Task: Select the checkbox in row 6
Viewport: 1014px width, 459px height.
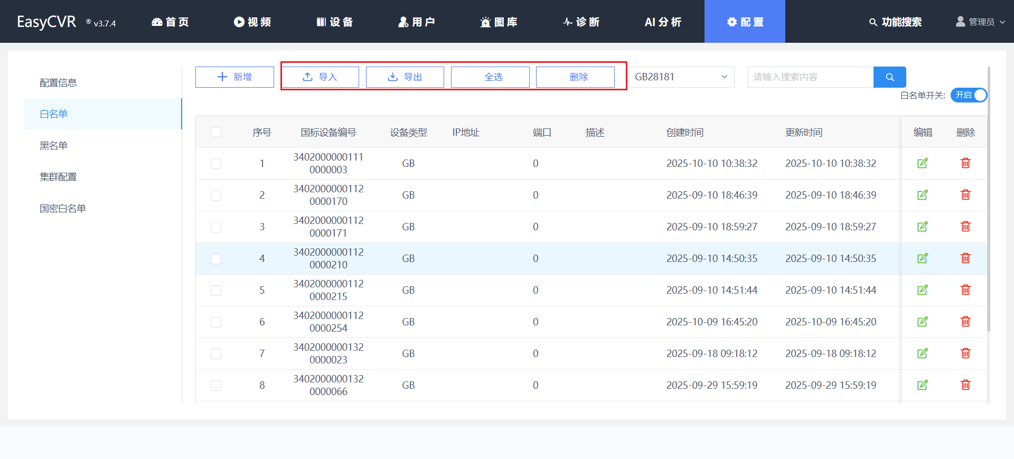Action: (216, 322)
